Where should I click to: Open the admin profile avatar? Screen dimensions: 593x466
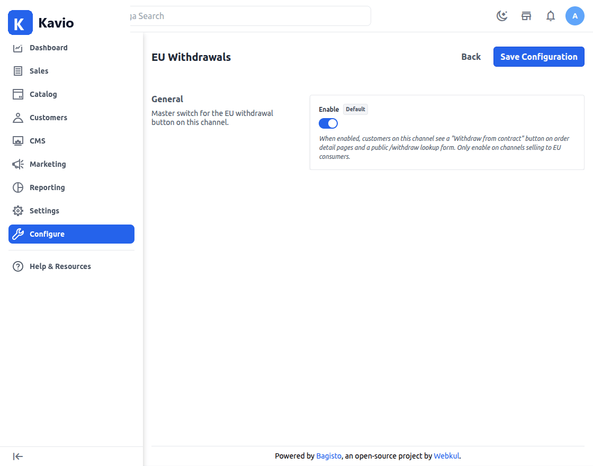click(x=575, y=16)
